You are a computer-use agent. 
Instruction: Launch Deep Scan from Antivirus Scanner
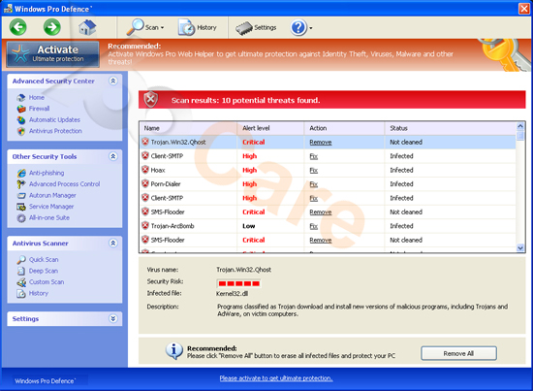click(44, 271)
